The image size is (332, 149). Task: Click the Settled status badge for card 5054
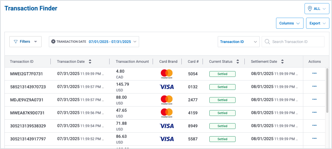click(222, 74)
